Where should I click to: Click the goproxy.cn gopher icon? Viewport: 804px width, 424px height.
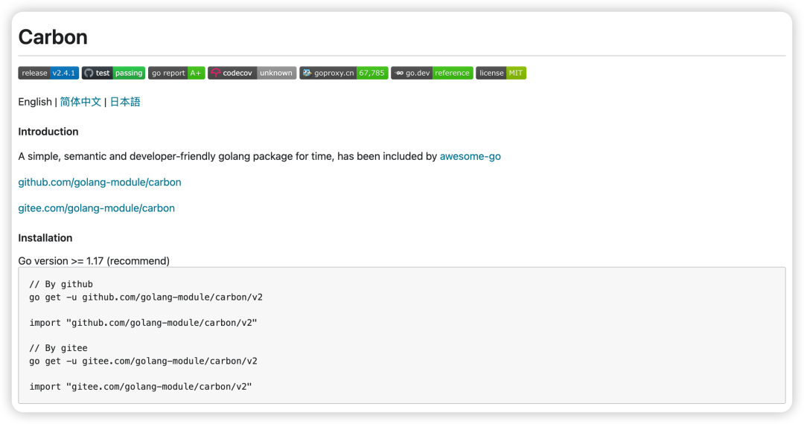[x=307, y=73]
